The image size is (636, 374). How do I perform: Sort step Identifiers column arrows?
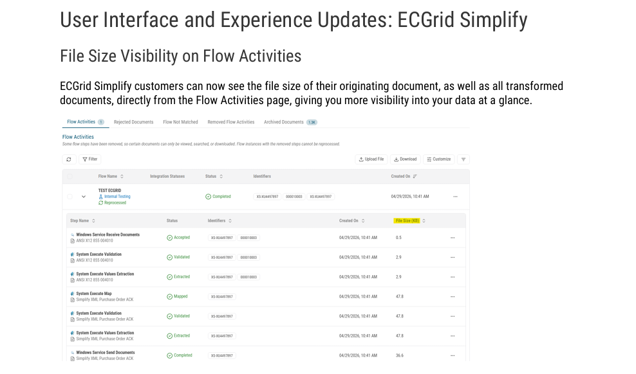click(x=230, y=221)
